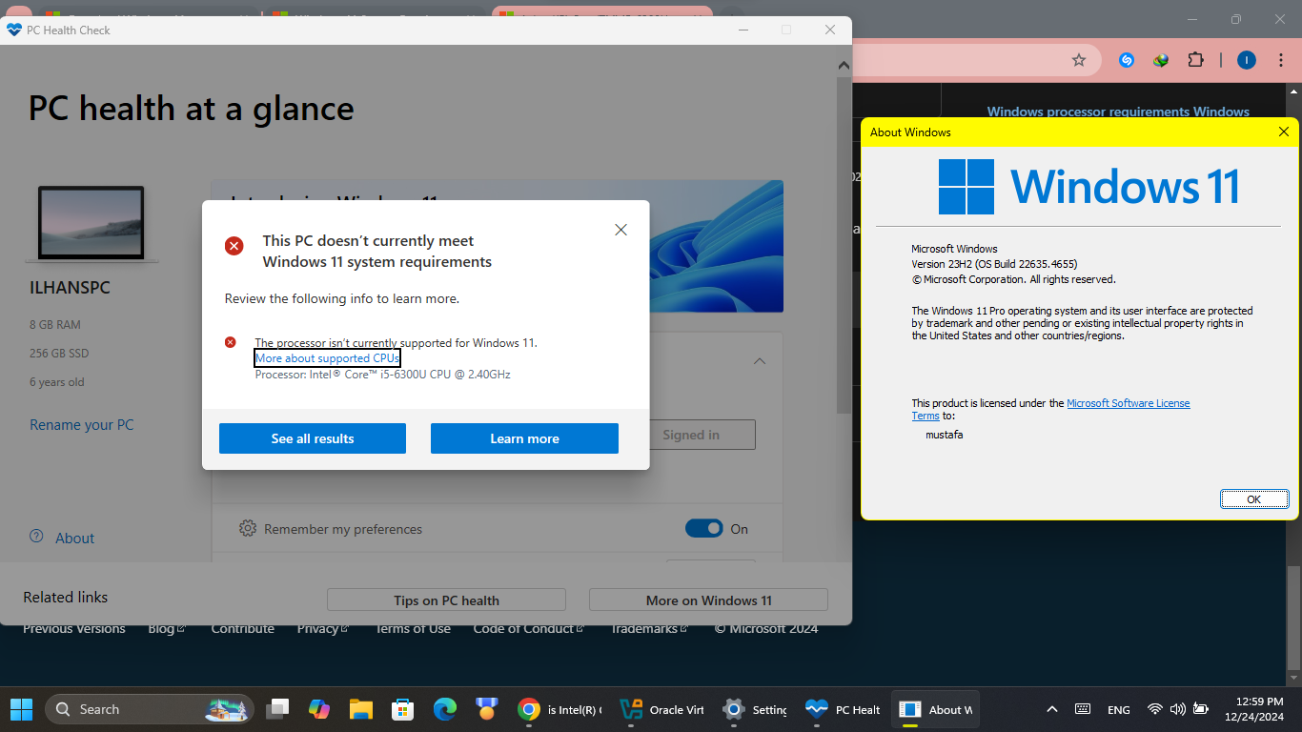This screenshot has height=732, width=1302.
Task: Click touch keyboard tray icon
Action: pos(1083,709)
